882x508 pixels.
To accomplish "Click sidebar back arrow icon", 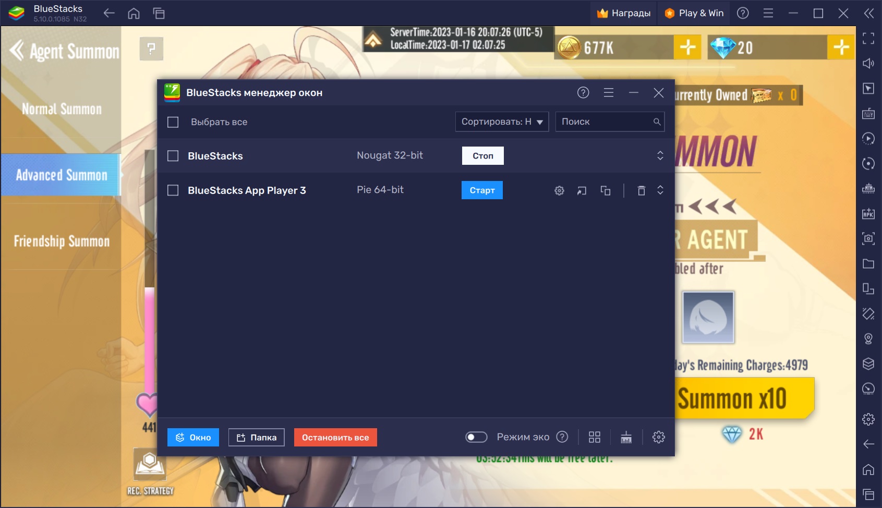I will [x=868, y=444].
